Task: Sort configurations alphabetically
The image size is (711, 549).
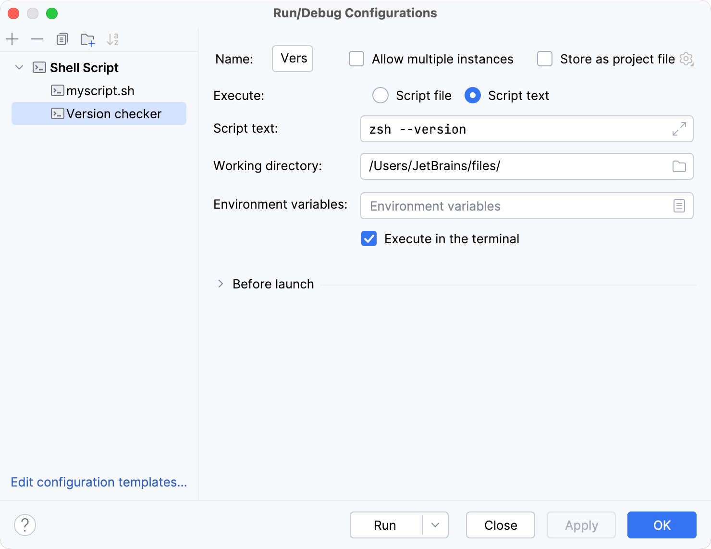Action: point(113,39)
